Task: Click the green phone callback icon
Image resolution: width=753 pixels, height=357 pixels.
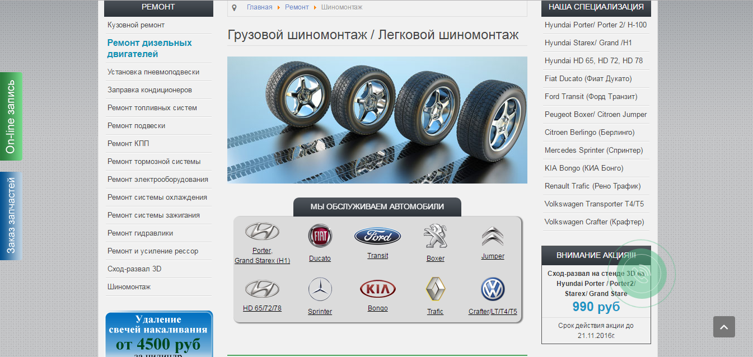Action: 643,274
